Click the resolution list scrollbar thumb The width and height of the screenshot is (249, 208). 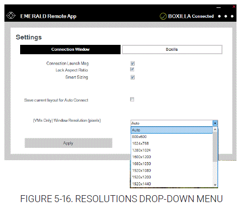click(x=215, y=147)
